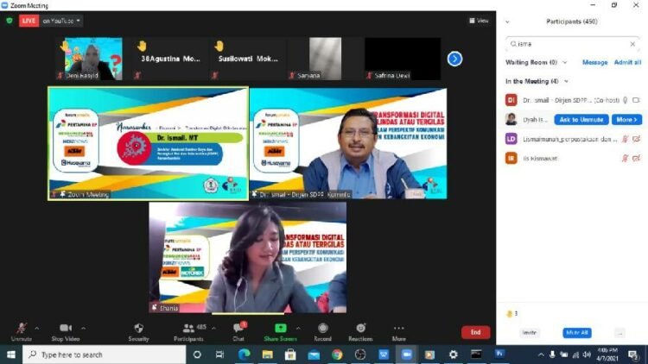Click the Record button icon
The height and width of the screenshot is (364, 648).
[322, 330]
